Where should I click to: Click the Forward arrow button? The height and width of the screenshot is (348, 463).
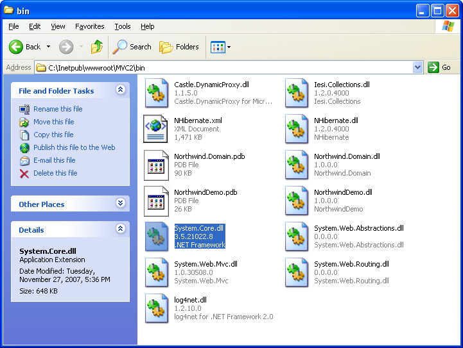66,47
